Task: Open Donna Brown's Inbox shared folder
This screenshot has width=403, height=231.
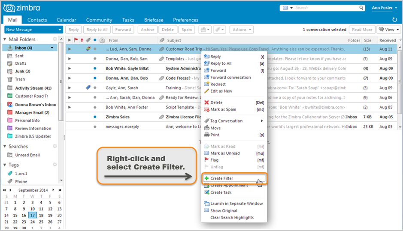Action: pos(36,105)
